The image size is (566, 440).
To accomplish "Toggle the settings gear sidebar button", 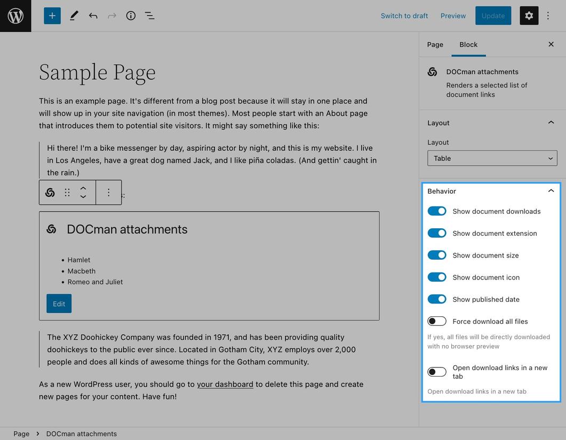I will pyautogui.click(x=529, y=16).
